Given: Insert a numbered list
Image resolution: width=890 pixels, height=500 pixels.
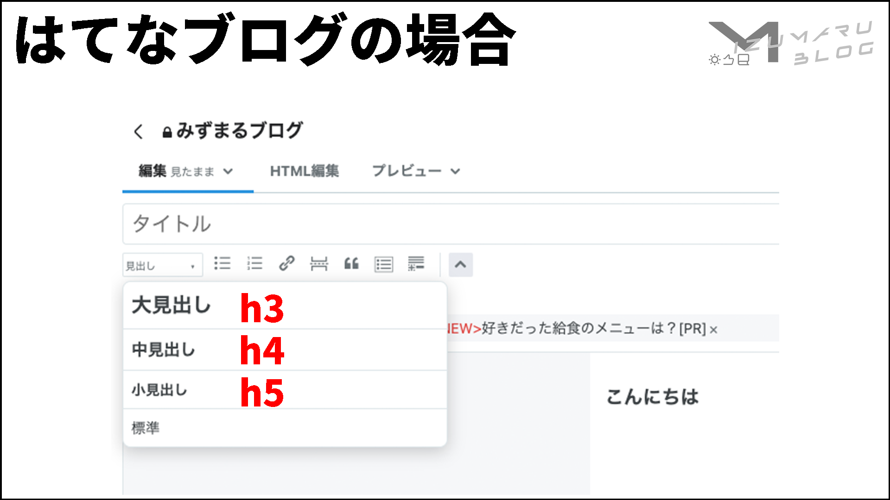Looking at the screenshot, I should (254, 263).
